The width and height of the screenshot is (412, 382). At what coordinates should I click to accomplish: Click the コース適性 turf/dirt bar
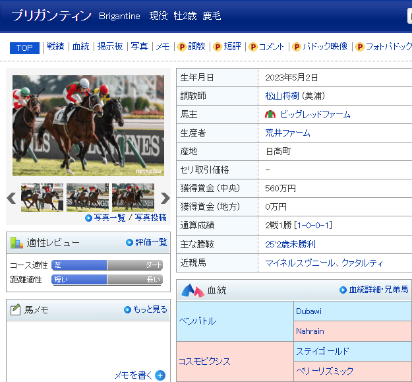tap(107, 265)
